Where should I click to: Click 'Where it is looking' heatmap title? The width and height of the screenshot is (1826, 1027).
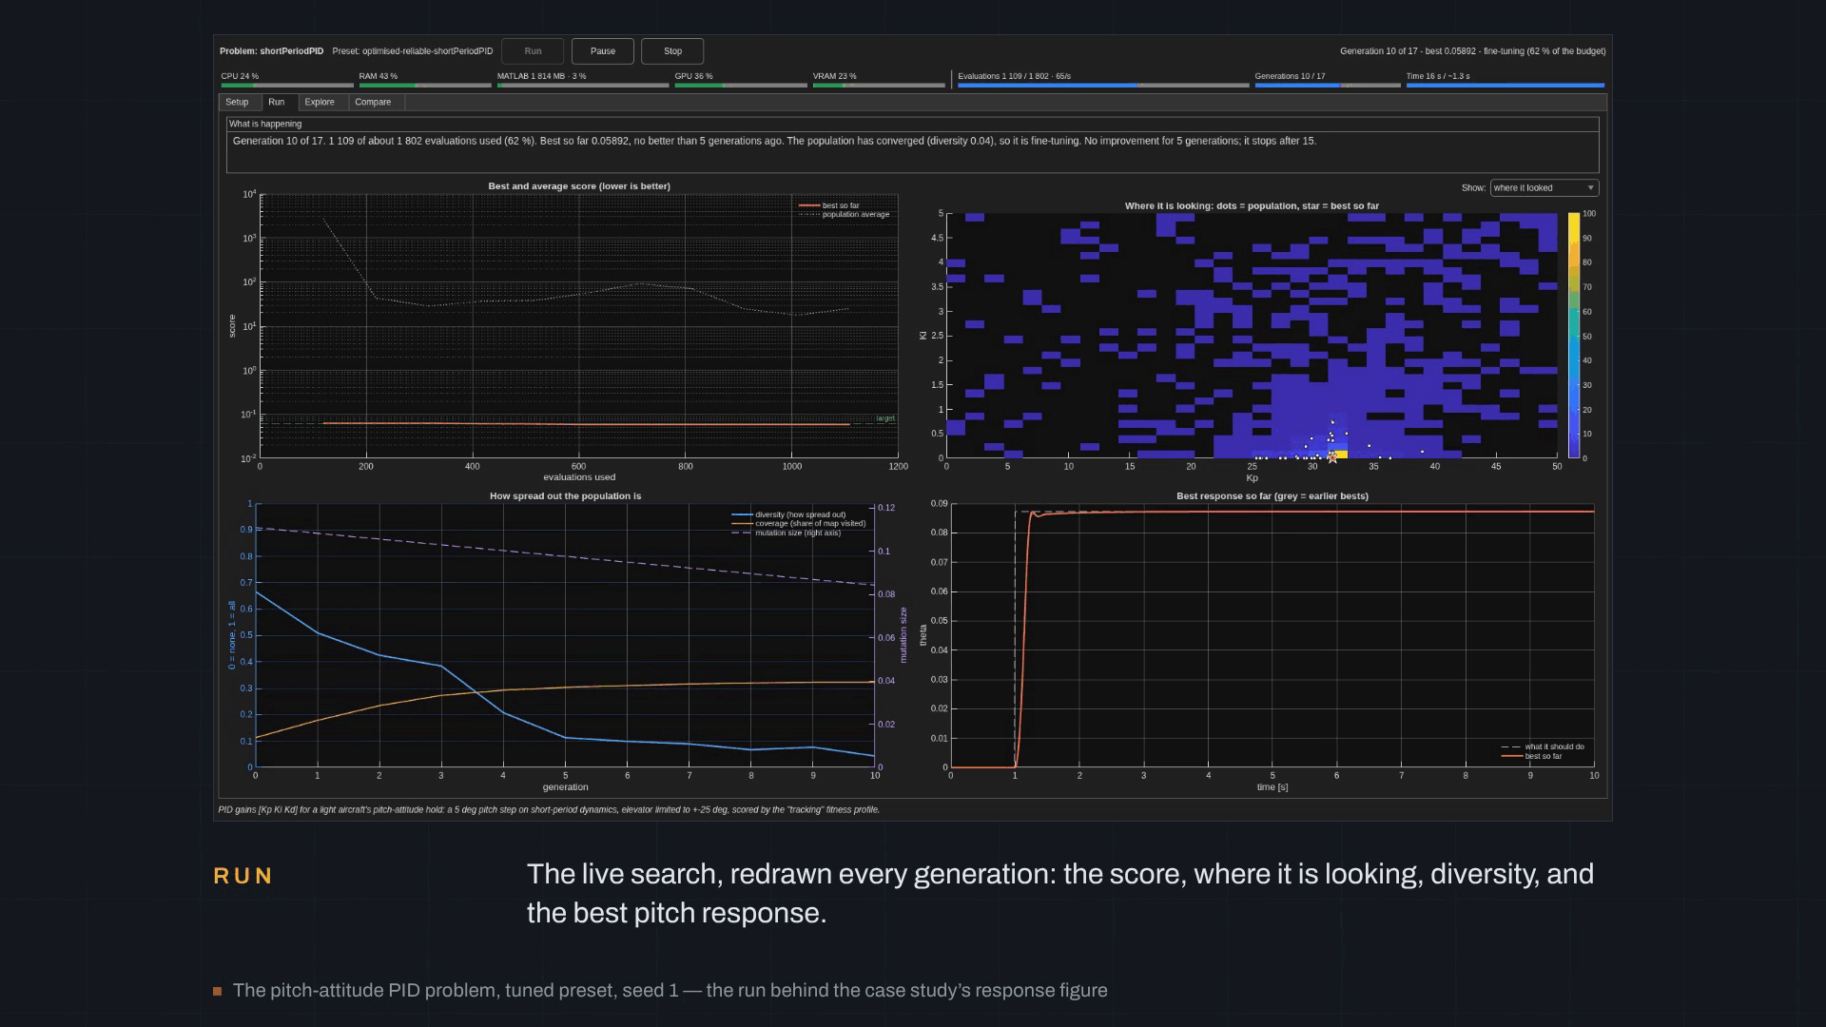1252,206
